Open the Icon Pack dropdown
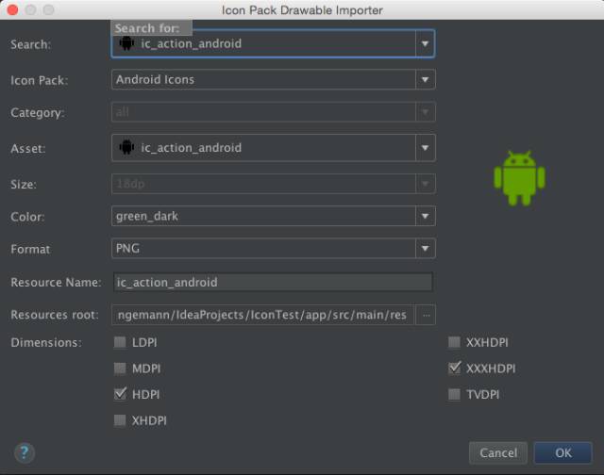The height and width of the screenshot is (475, 604). click(274, 79)
